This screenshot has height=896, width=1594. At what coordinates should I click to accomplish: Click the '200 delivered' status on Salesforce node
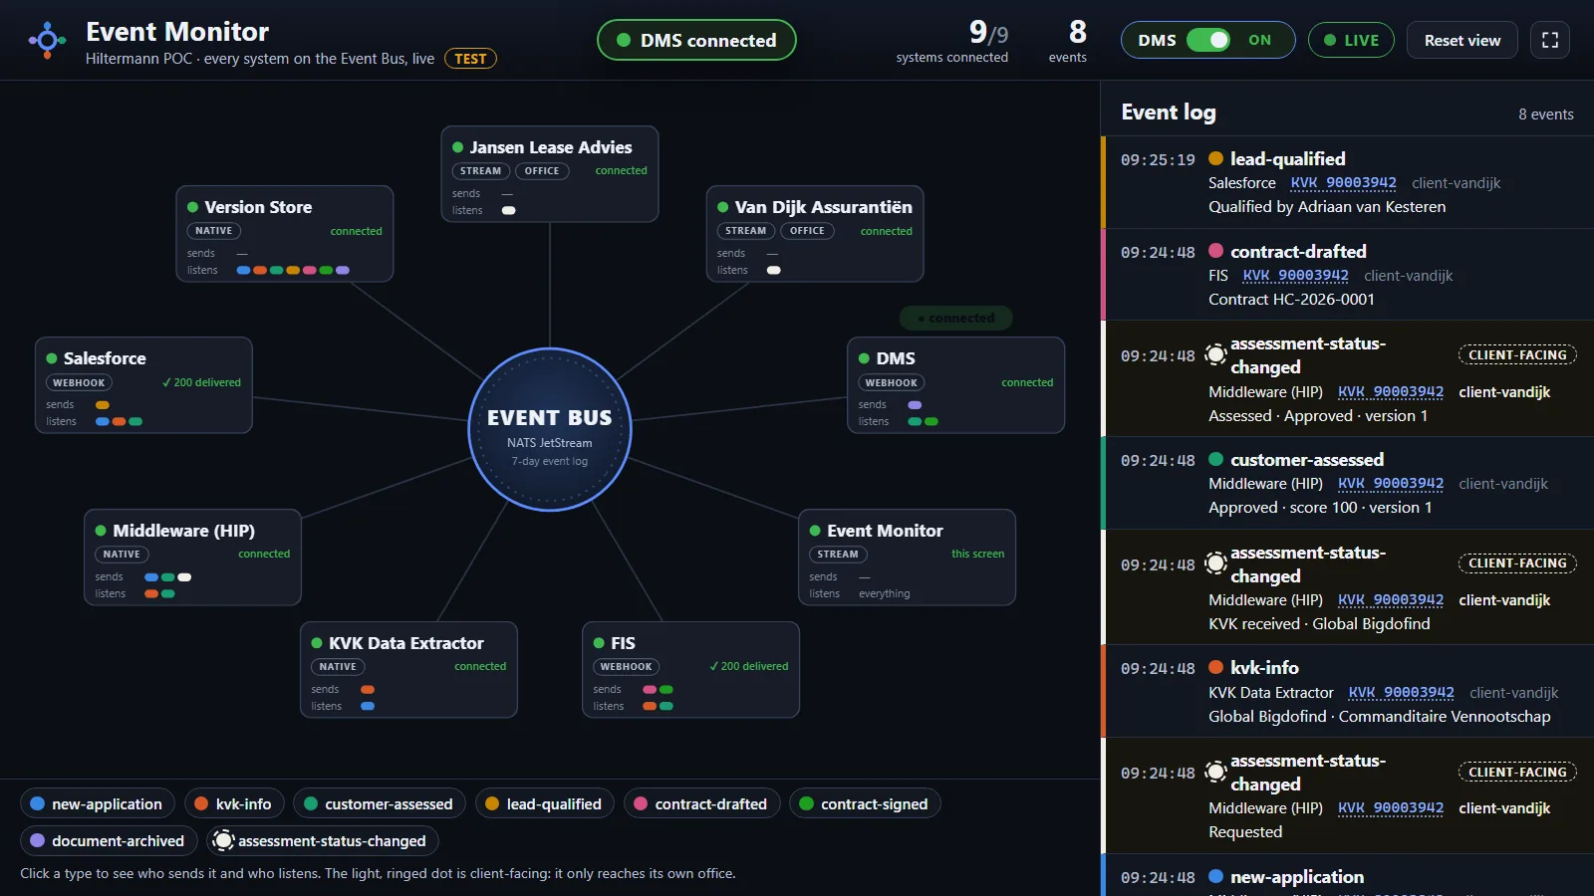pos(201,382)
